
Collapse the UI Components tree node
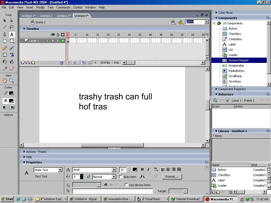214,23
